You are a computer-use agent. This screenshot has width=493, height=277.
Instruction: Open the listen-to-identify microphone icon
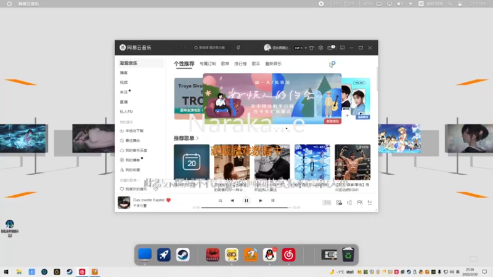238,48
